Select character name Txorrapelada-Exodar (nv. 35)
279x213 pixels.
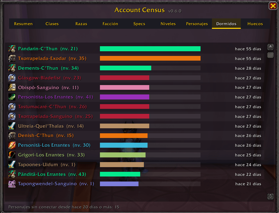click(x=52, y=59)
